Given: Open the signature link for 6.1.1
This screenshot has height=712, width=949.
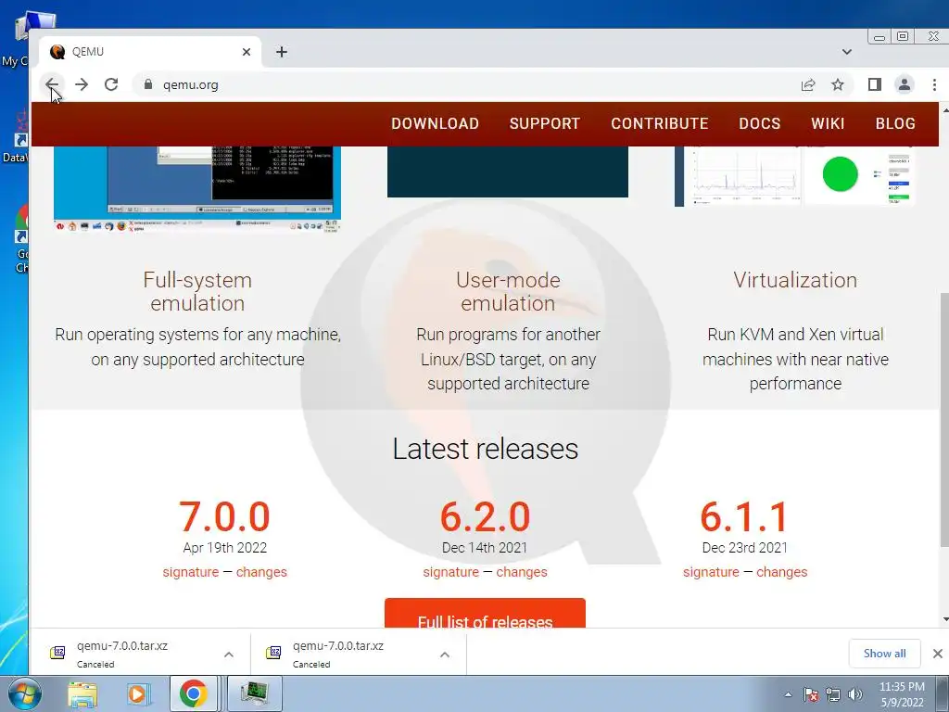Looking at the screenshot, I should [711, 572].
